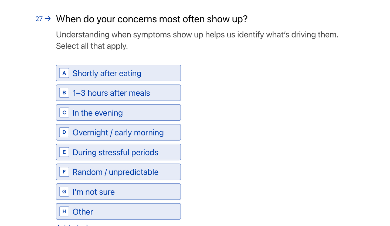Check "1–3 hours after meals" choice
Viewport: 390px width, 226px height.
(x=118, y=93)
